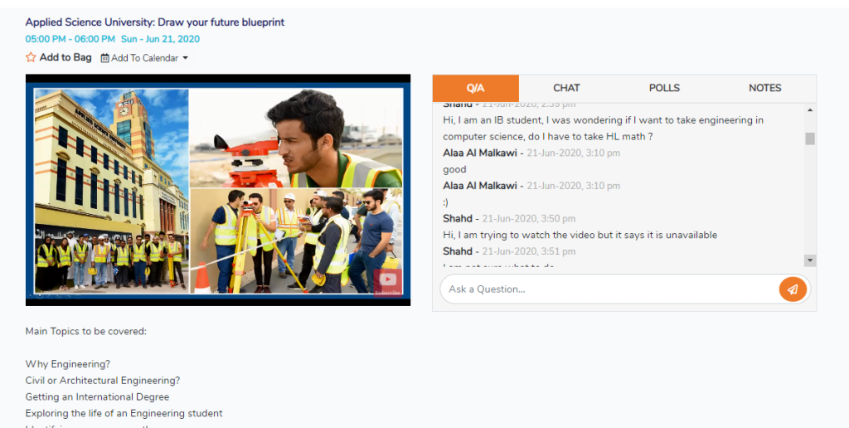Viewport: 849px width, 428px height.
Task: Click the session video thumbnail
Action: 218,190
